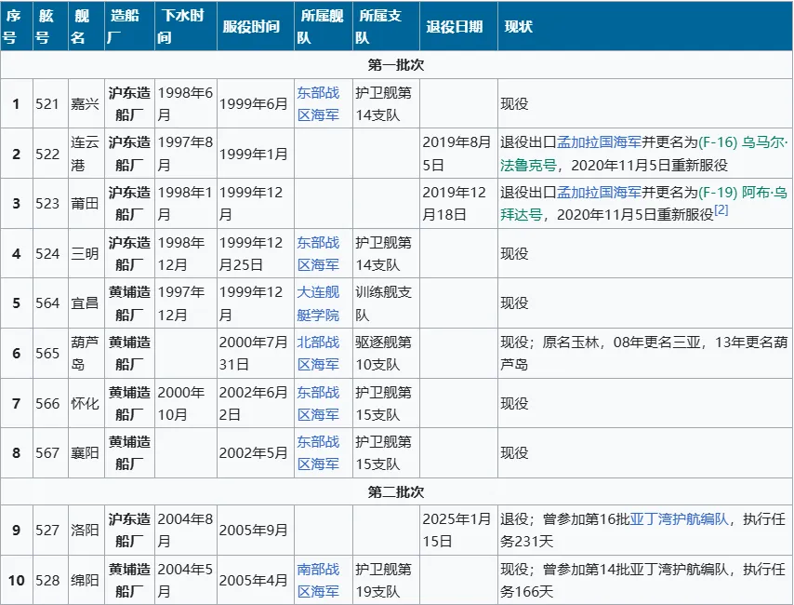The width and height of the screenshot is (794, 605).
Task: Click the 退役日期 column header
Action: click(x=455, y=27)
